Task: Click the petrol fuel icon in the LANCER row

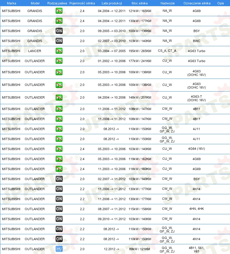Action: pyautogui.click(x=59, y=51)
